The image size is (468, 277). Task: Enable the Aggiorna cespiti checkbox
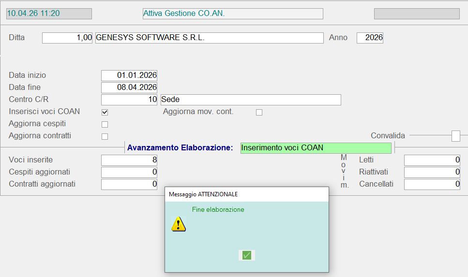point(105,124)
